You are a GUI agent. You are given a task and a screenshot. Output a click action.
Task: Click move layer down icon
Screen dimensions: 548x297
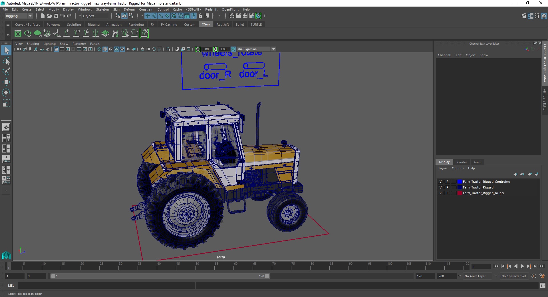[x=522, y=174]
